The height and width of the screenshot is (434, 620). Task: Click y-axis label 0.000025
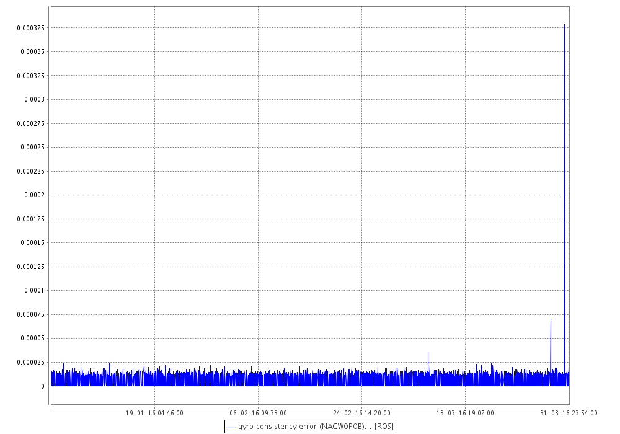[31, 363]
